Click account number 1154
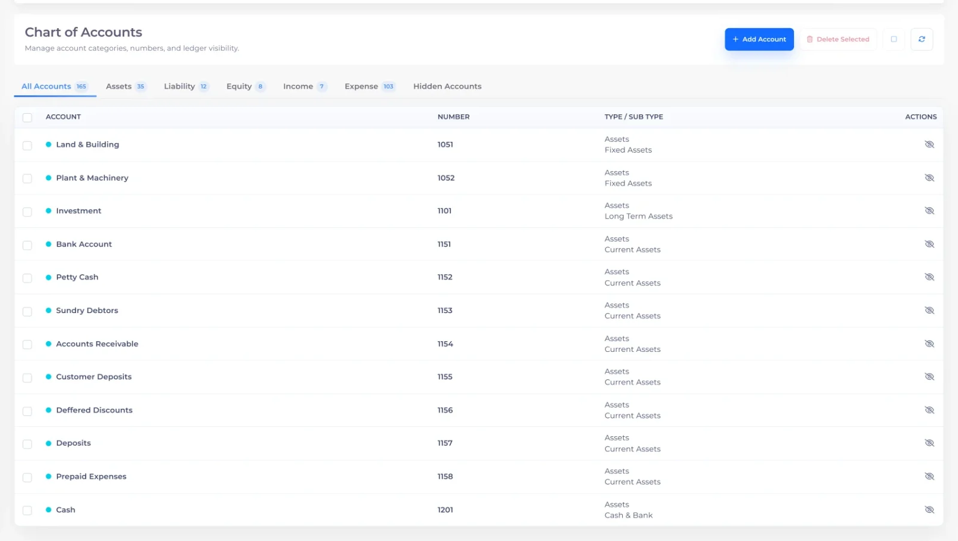Viewport: 958px width, 541px height. (x=445, y=344)
